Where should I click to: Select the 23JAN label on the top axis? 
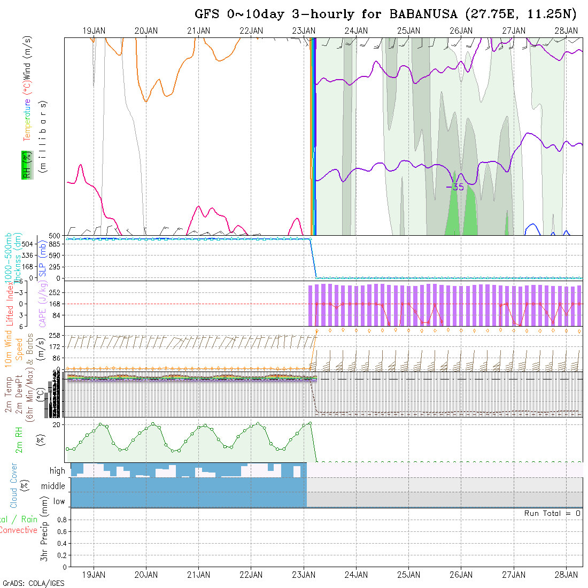pyautogui.click(x=304, y=31)
